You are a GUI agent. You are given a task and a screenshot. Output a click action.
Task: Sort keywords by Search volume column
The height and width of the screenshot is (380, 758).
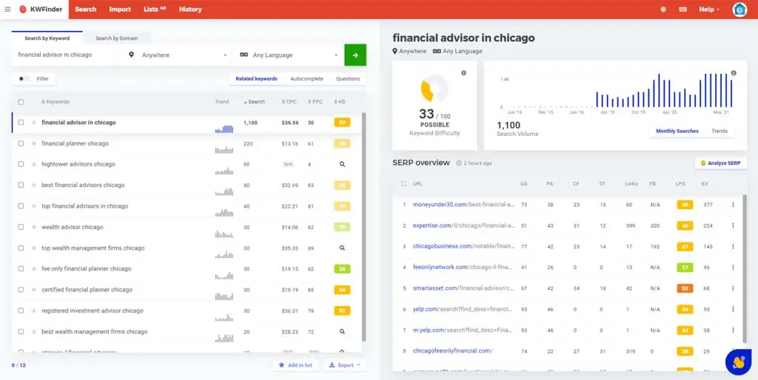(x=255, y=102)
